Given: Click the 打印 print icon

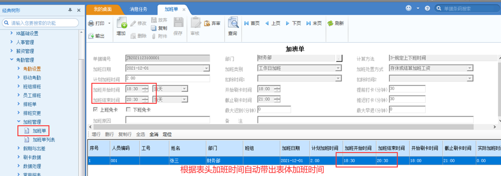Looking at the screenshot, I should point(91,23).
